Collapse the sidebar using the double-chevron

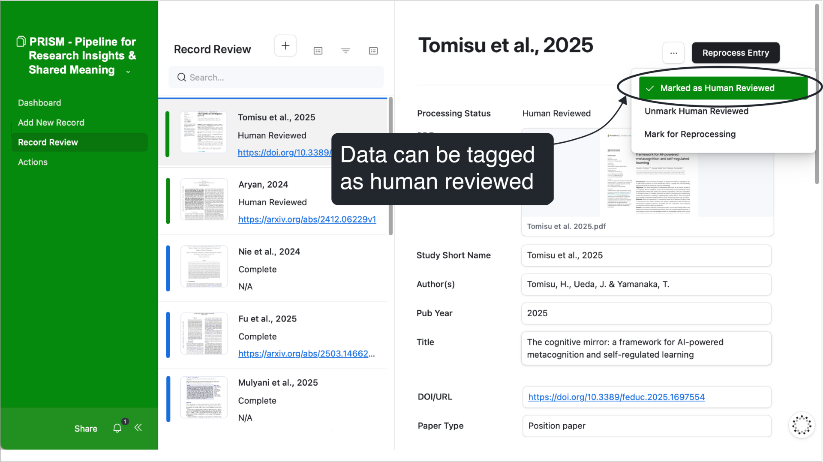pyautogui.click(x=138, y=428)
